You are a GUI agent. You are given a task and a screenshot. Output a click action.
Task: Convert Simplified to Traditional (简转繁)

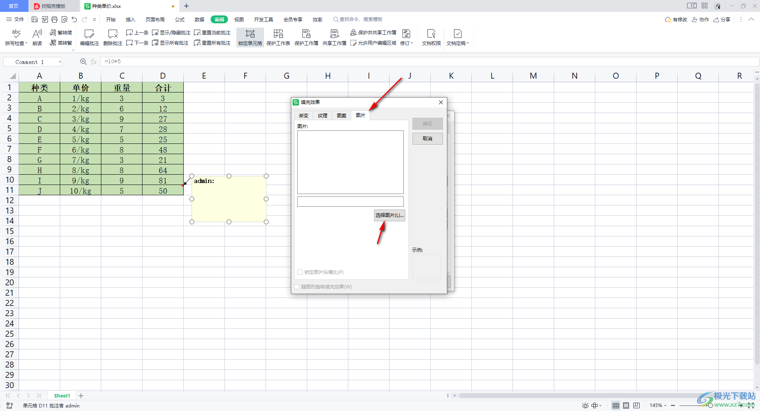(61, 43)
